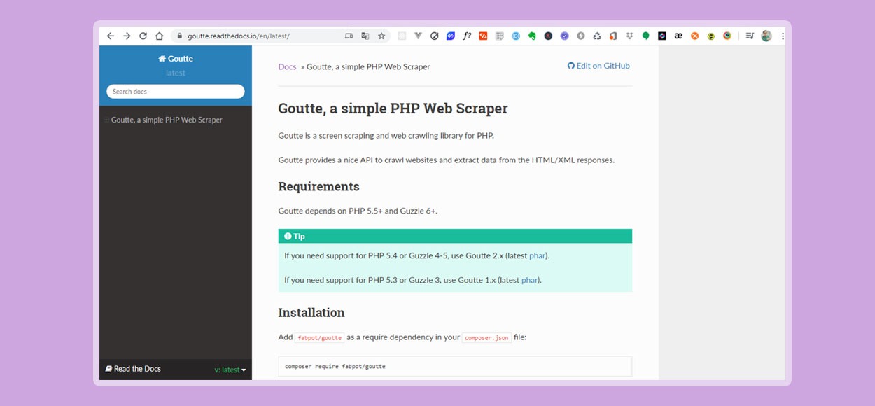Viewport: 875px width, 406px height.
Task: Click the sentence 'Goutte depends on PHP 5.5+ and Guzzle 6+.'
Action: pos(358,211)
